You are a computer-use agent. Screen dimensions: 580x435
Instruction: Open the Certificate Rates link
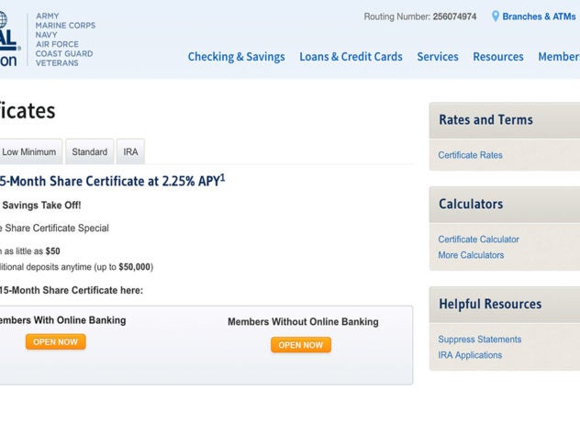(470, 155)
